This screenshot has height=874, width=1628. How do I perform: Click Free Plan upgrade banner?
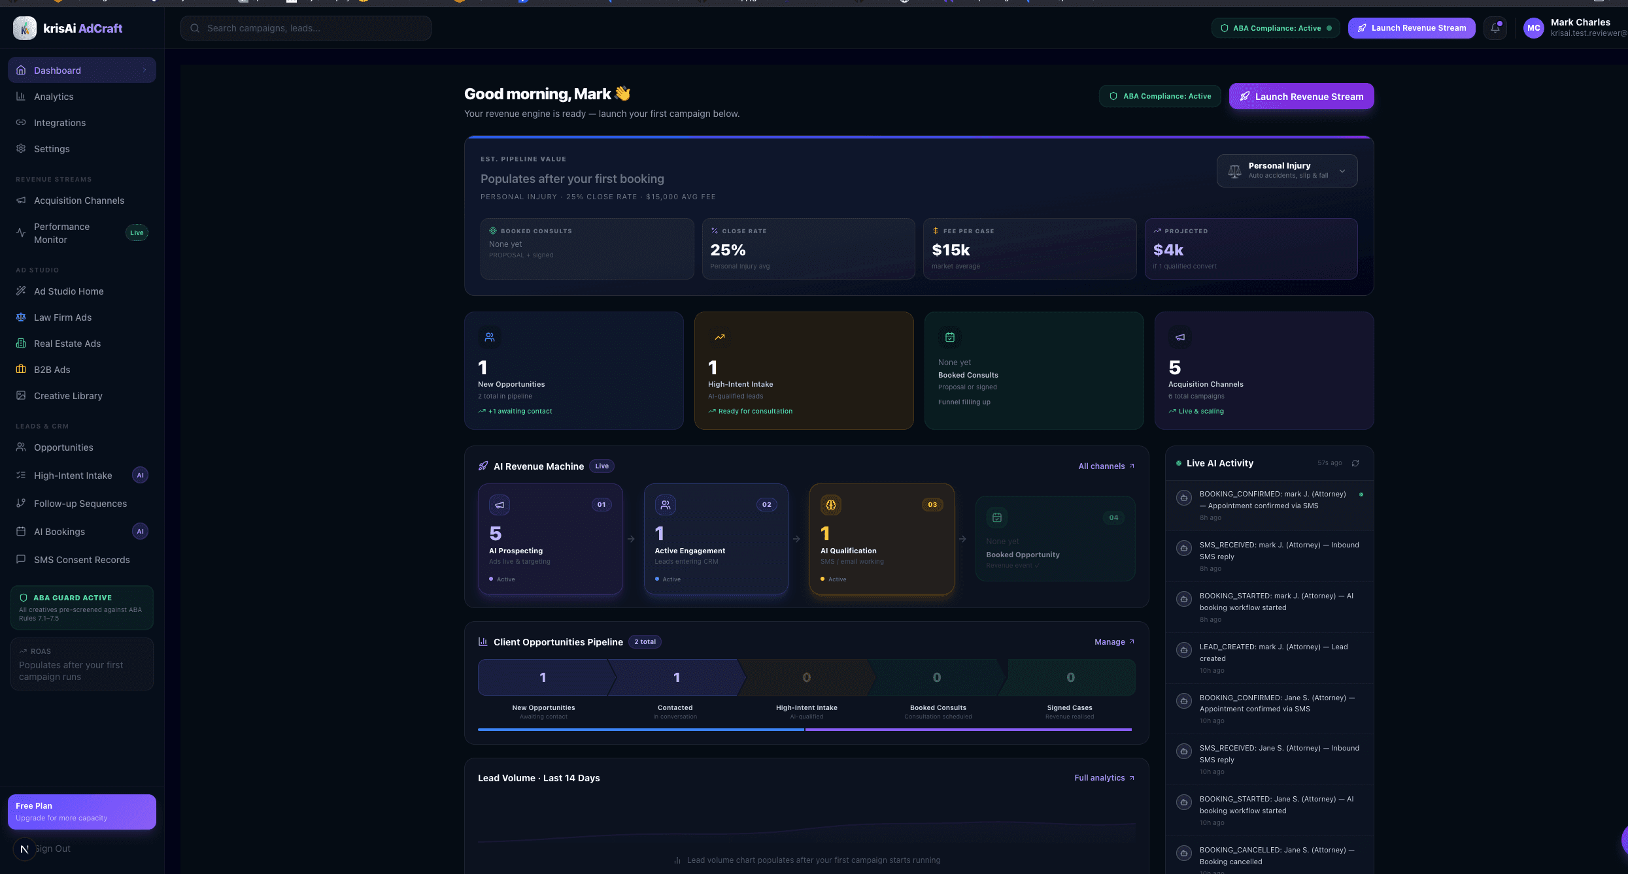click(x=82, y=812)
